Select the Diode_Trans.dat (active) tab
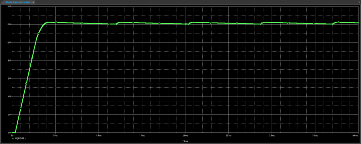The height and width of the screenshot is (144, 361). click(18, 2)
